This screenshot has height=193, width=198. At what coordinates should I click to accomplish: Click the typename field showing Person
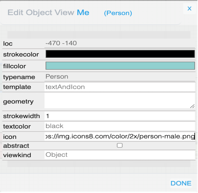(120, 77)
